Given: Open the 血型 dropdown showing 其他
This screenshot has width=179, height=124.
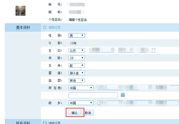Looking at the screenshot, I should click(x=77, y=81).
